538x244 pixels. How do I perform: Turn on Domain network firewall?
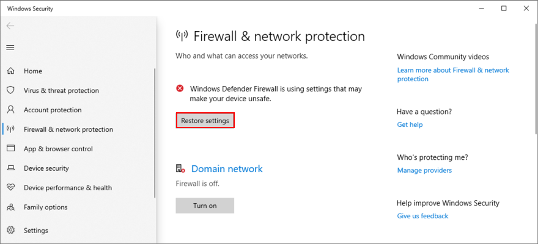coord(205,206)
